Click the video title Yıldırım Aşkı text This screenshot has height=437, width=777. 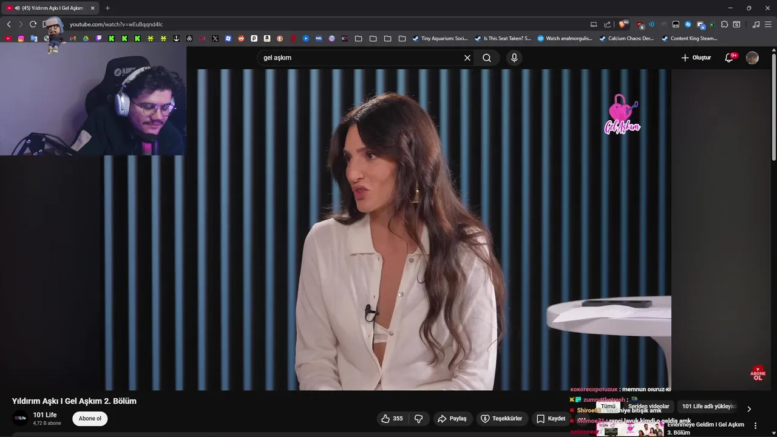tap(74, 401)
